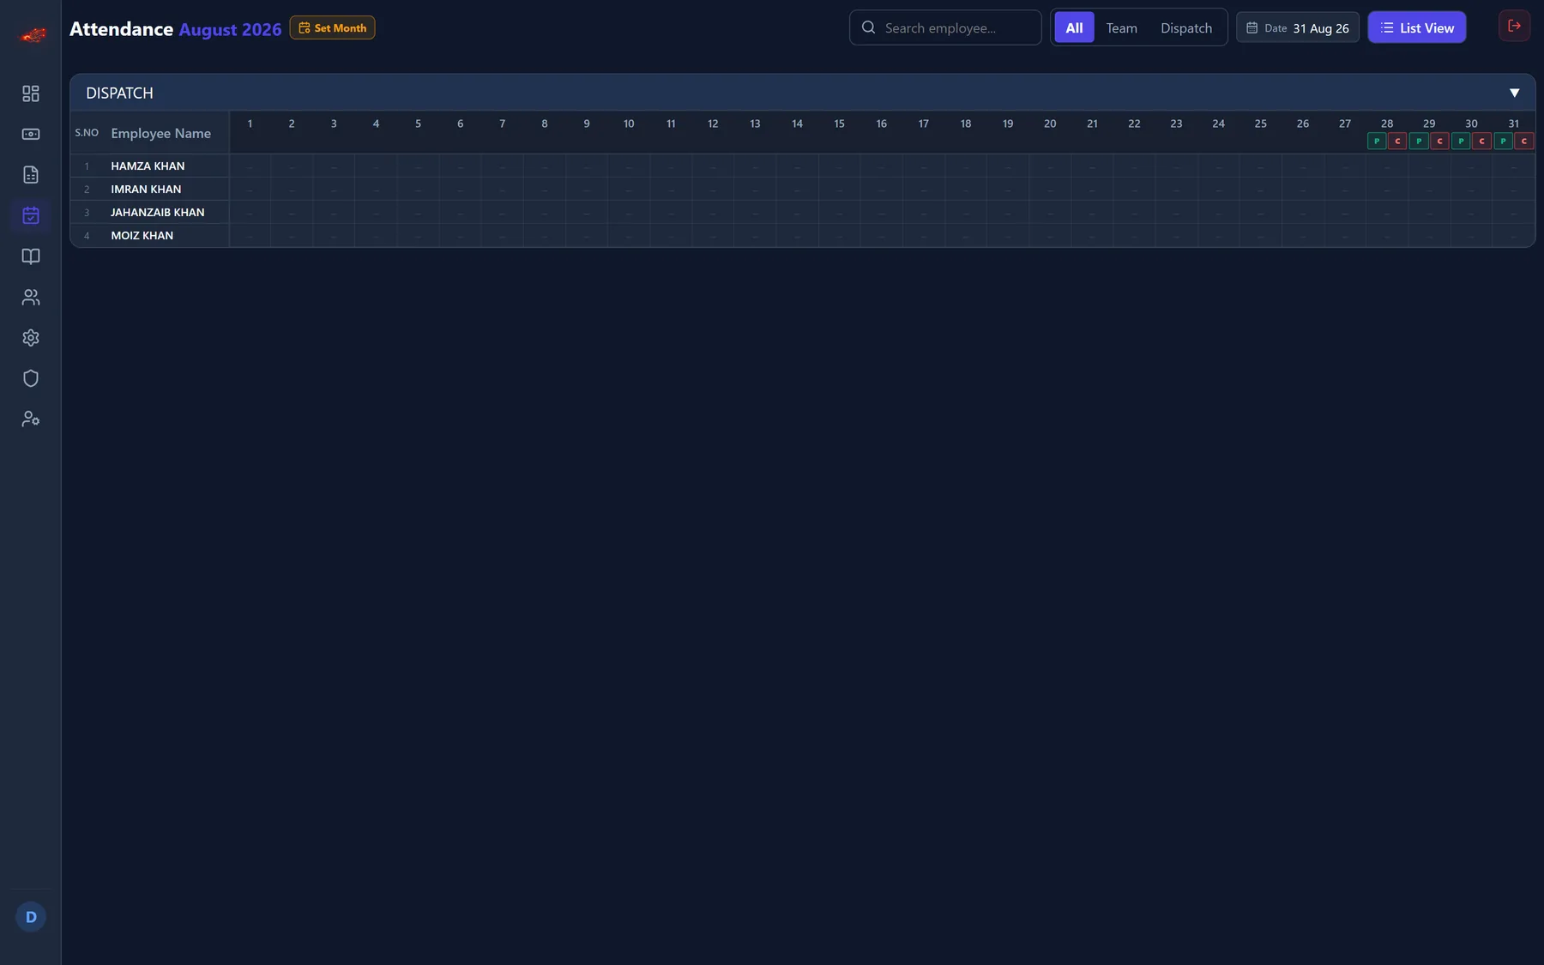This screenshot has height=965, width=1544.
Task: Click the search magnifier icon
Action: click(868, 27)
